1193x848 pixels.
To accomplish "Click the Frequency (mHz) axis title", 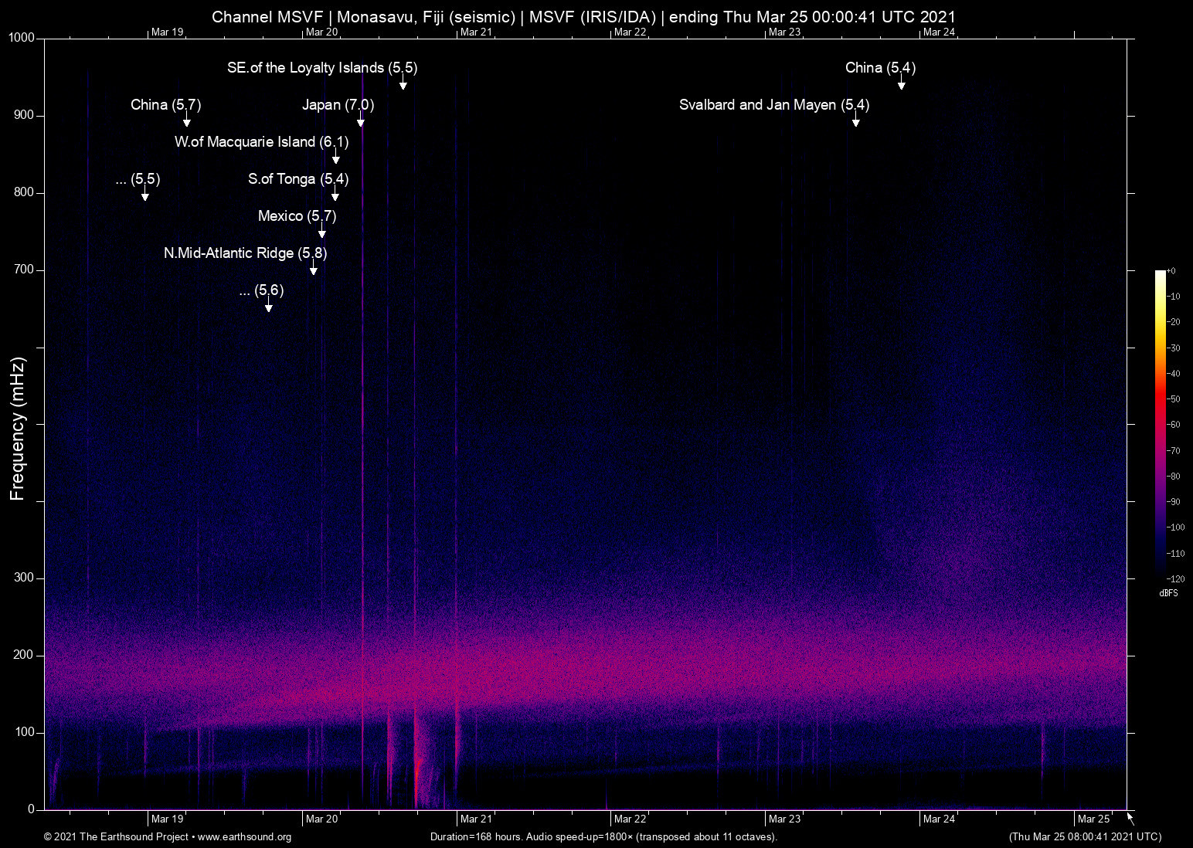I will 17,429.
